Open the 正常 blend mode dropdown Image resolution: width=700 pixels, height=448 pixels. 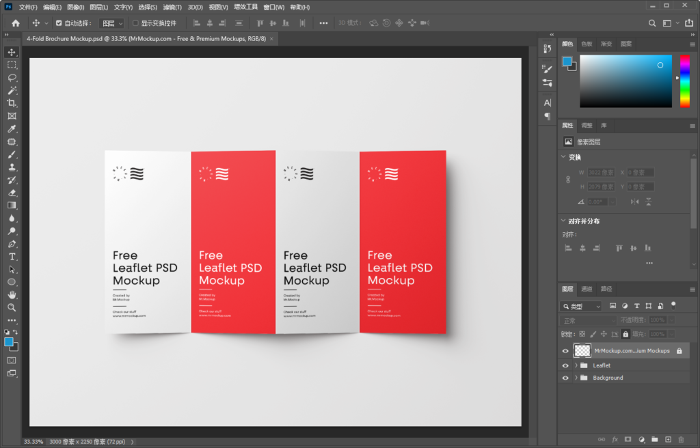click(x=589, y=320)
